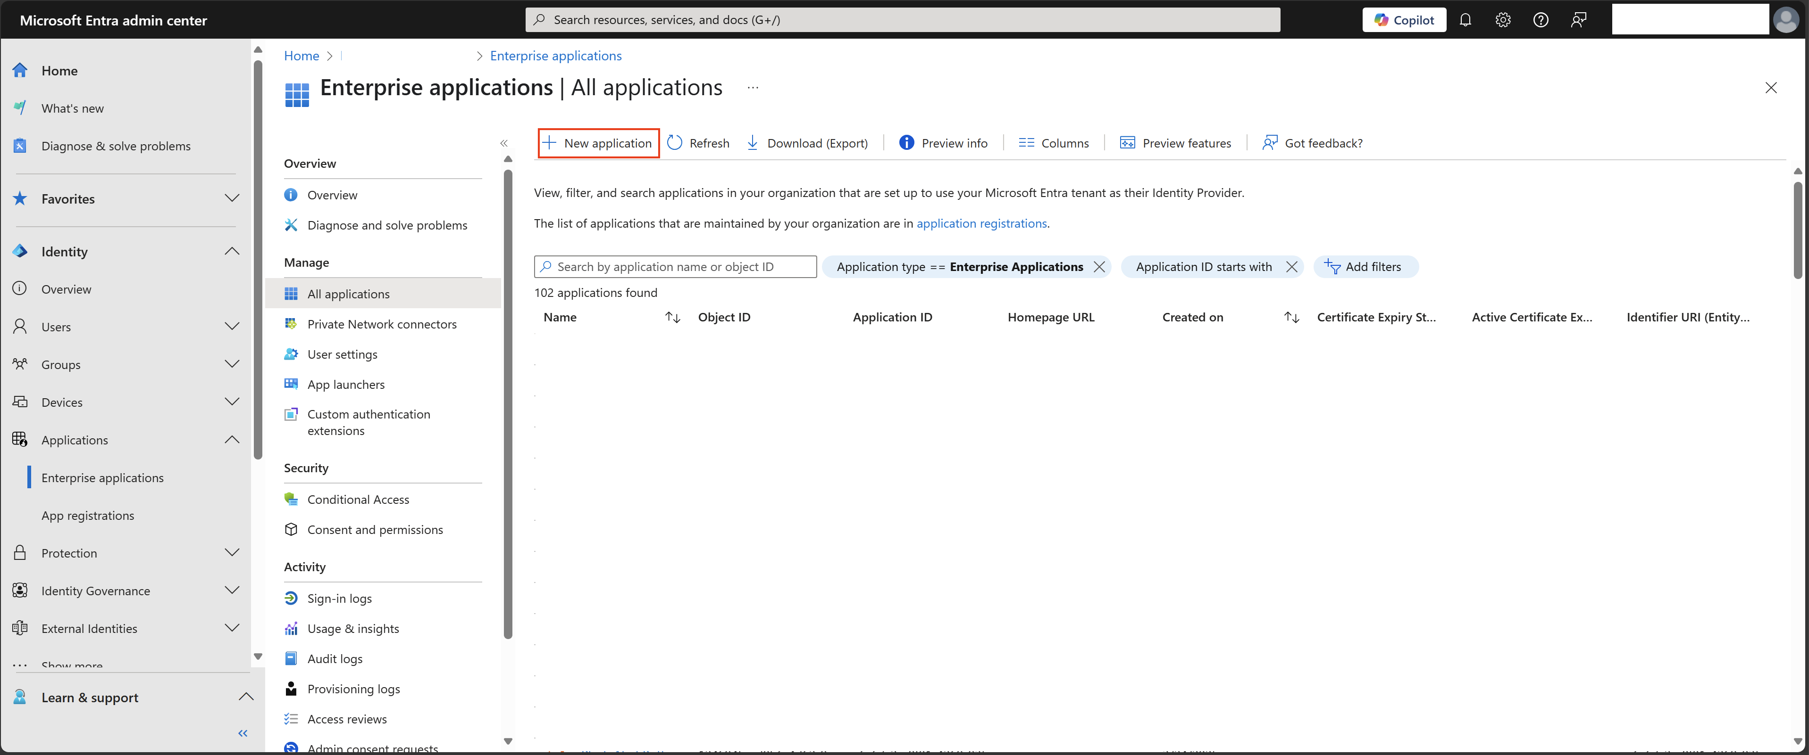Viewport: 1809px width, 755px height.
Task: Open the ellipsis next to All applications
Action: (753, 88)
